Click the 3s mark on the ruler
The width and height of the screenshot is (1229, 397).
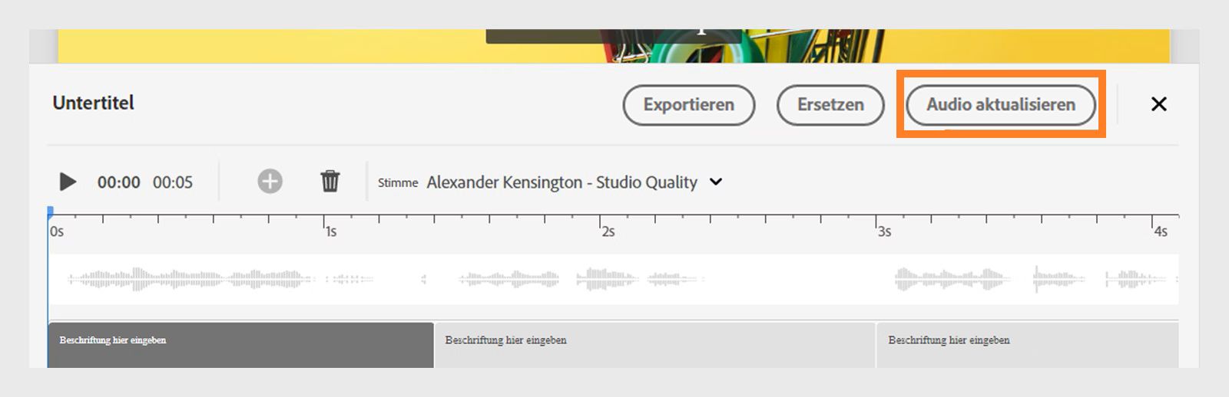877,222
